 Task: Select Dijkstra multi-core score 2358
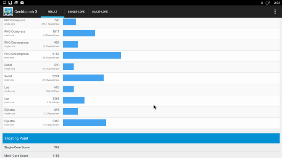(56, 121)
